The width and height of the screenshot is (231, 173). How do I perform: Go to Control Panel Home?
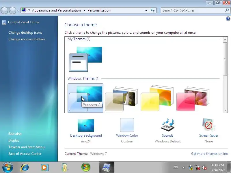point(24,22)
